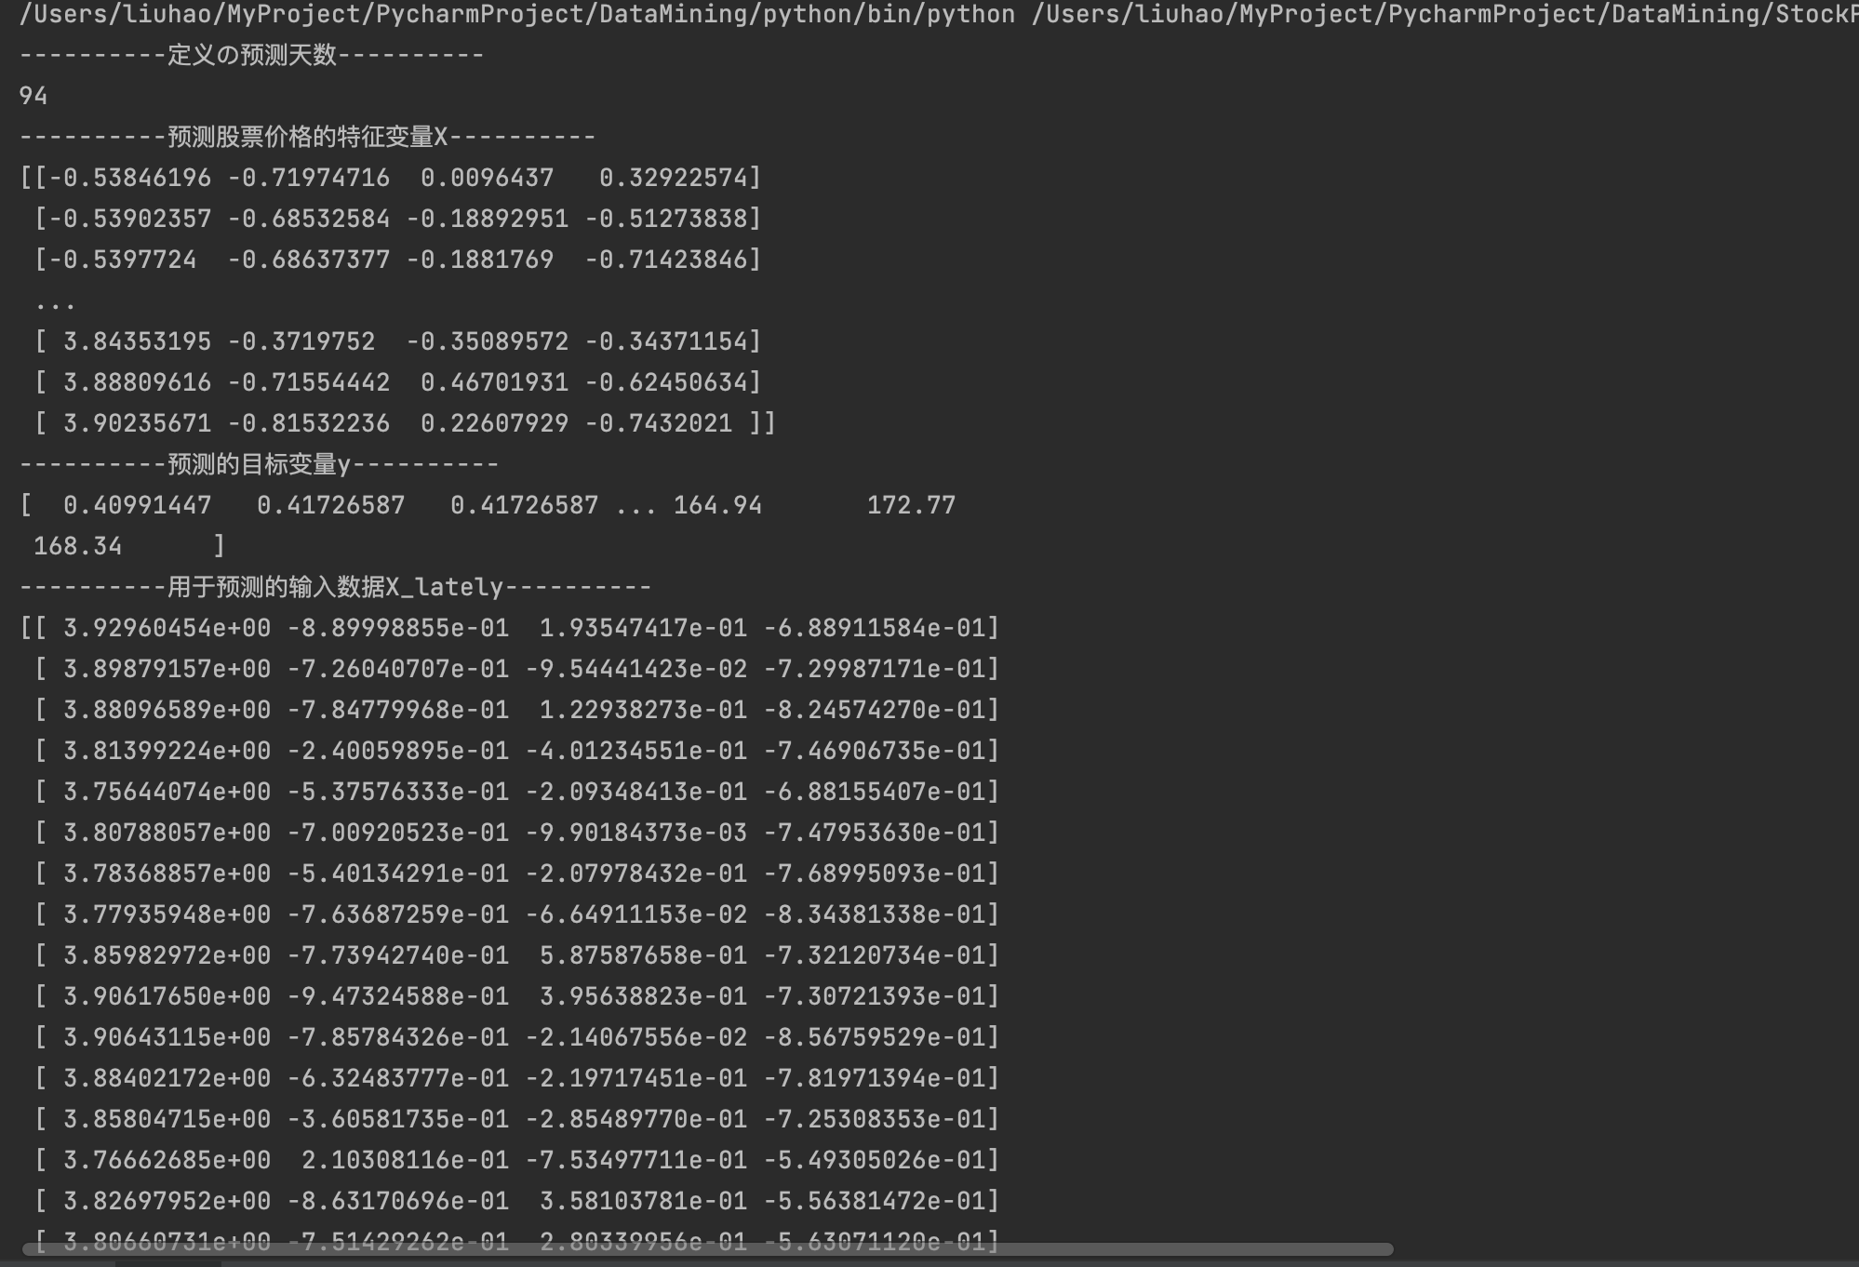Click the row starting with 3.92960454e+00
This screenshot has height=1267, width=1859.
[510, 628]
